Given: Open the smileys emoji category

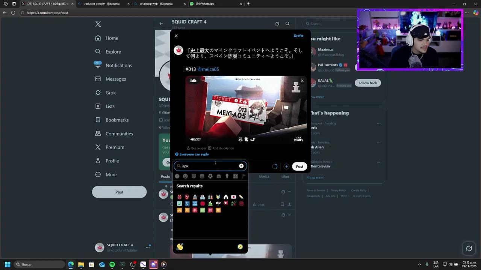Looking at the screenshot, I should click(185, 176).
